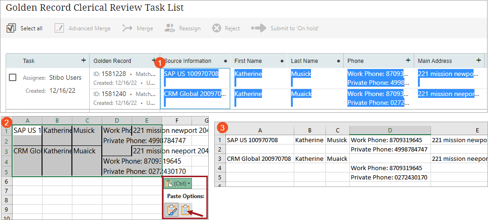Open the Paste (Ctrl) options dropdown
Screen dimensions: 488x220
point(177,183)
